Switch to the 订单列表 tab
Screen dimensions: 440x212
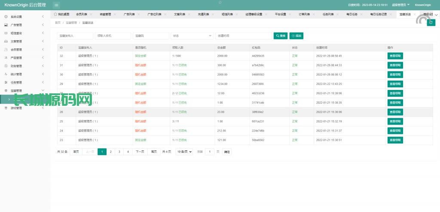(304, 14)
